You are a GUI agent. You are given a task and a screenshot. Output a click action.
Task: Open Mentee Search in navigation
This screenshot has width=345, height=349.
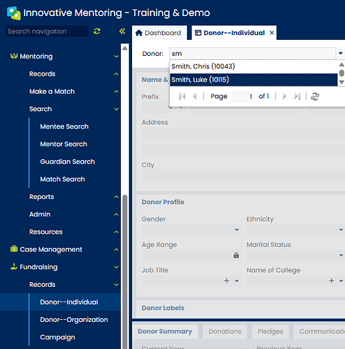[x=64, y=126]
